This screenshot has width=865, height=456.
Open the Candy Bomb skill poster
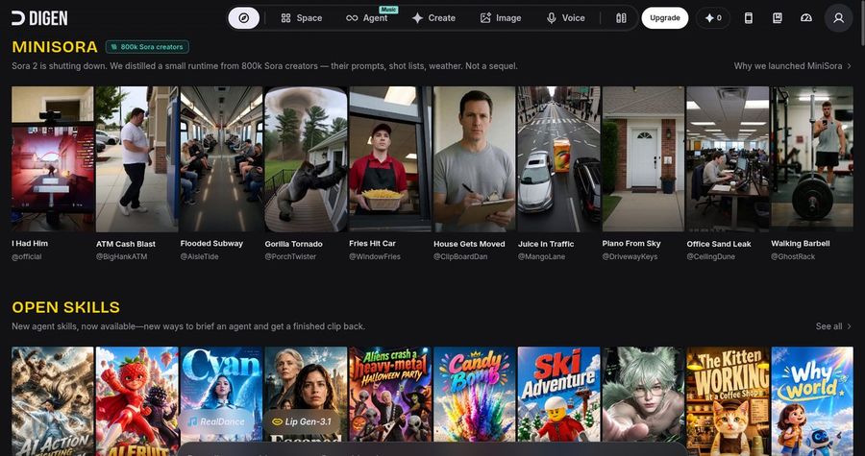click(475, 395)
